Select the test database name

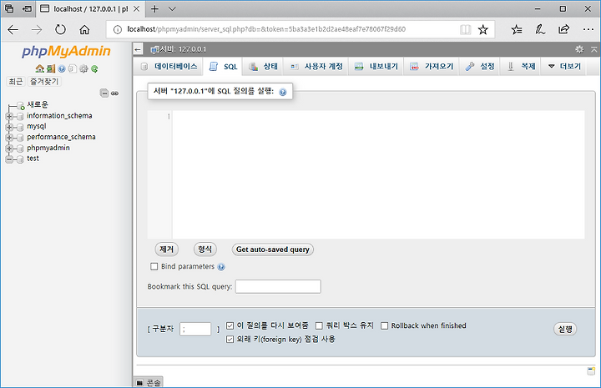33,159
